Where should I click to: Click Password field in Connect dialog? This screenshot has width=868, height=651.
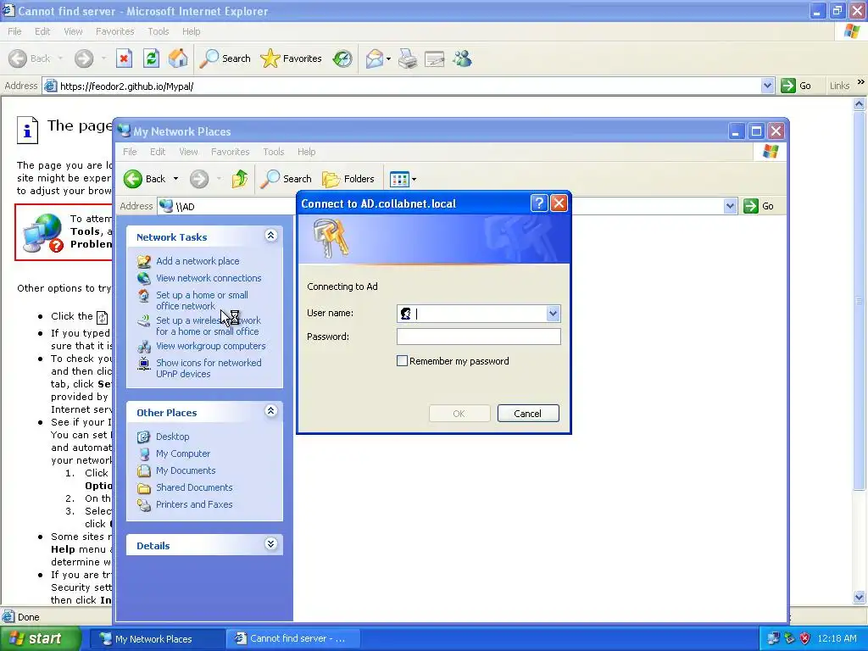click(x=479, y=337)
